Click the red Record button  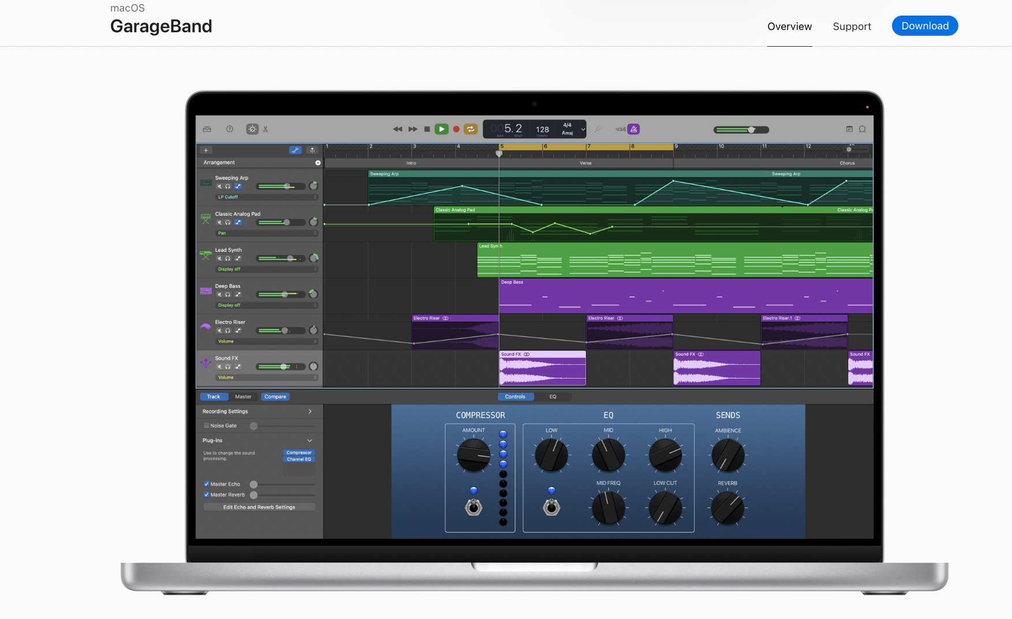[x=456, y=129]
